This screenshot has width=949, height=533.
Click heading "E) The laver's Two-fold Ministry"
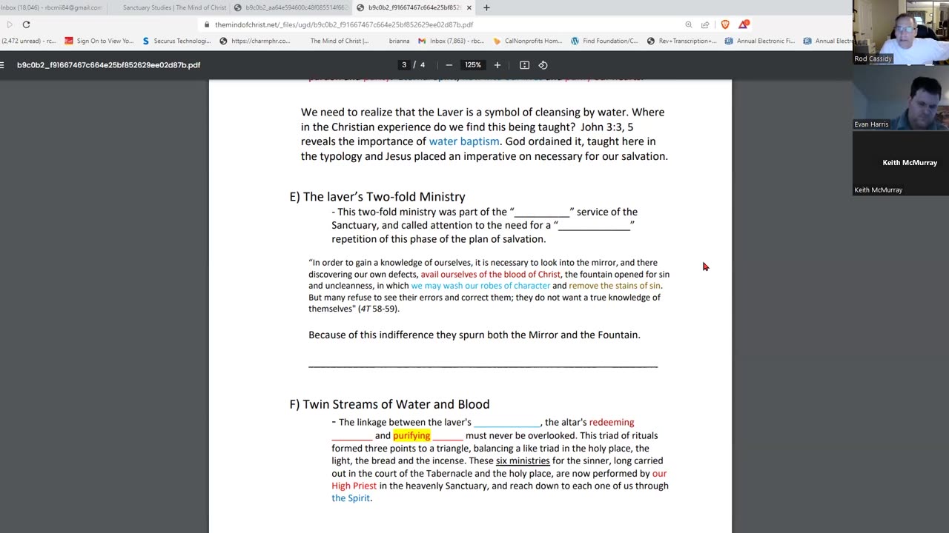(x=377, y=197)
